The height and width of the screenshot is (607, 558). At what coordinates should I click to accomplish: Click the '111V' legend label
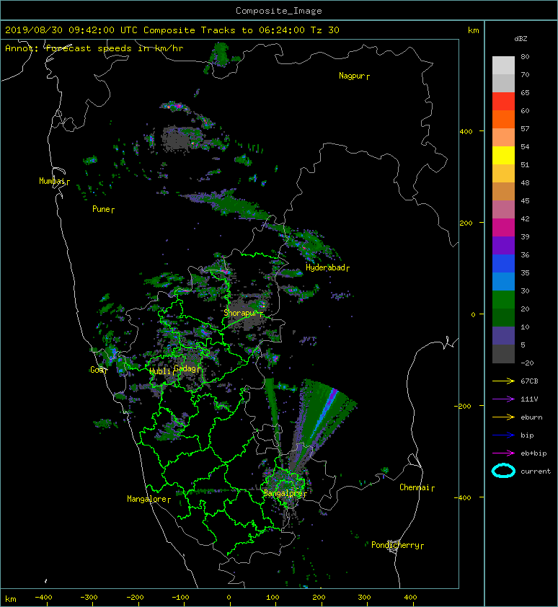(529, 399)
